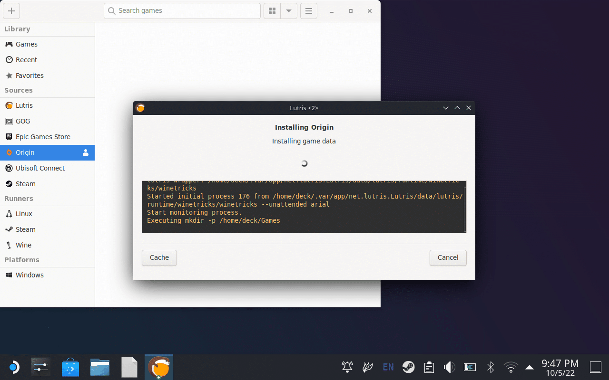Select the GOG source
The image size is (609, 380).
[x=47, y=121]
